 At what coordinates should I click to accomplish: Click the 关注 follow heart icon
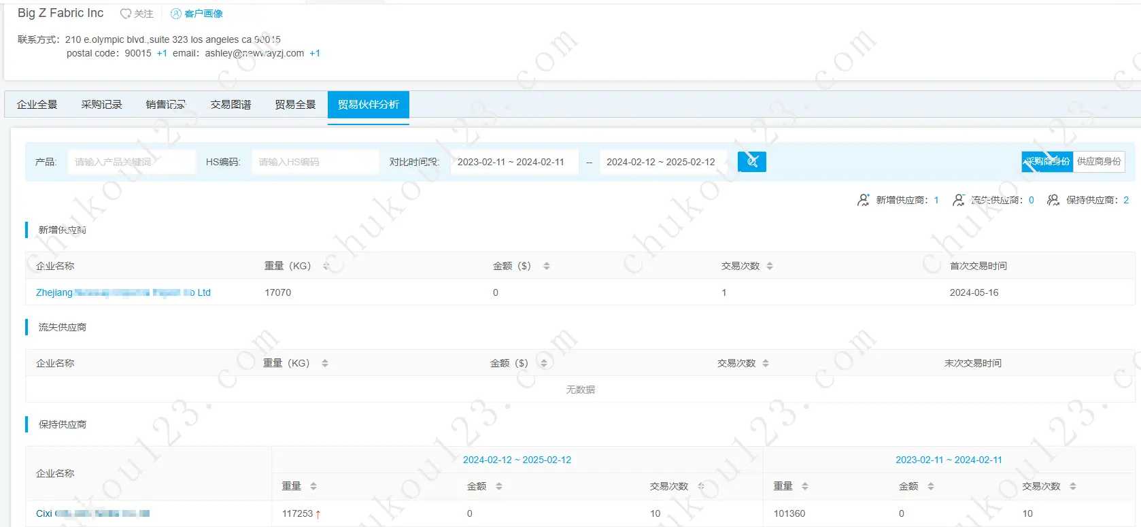(126, 14)
